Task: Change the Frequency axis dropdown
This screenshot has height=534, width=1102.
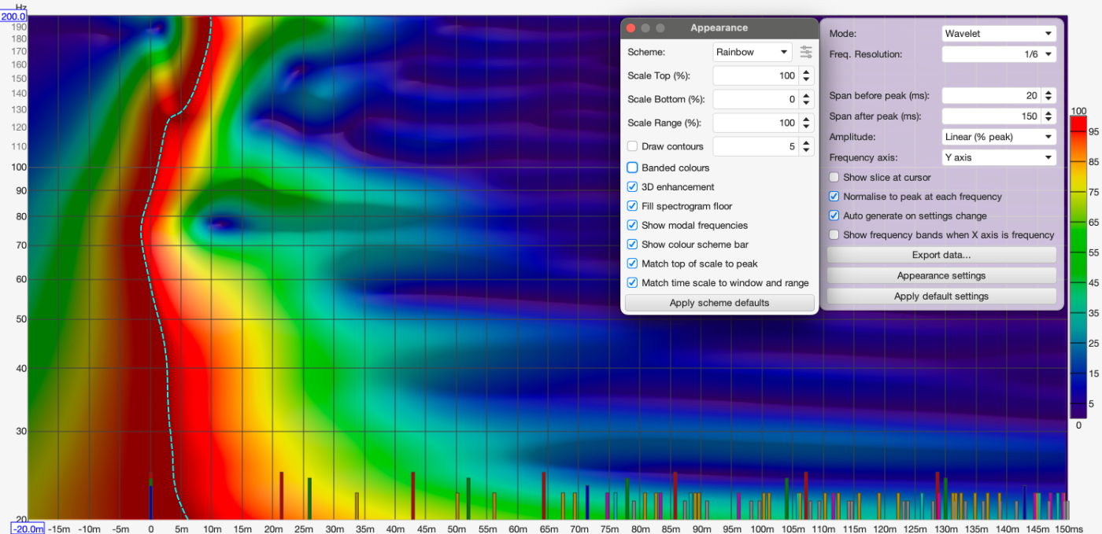Action: pyautogui.click(x=998, y=157)
